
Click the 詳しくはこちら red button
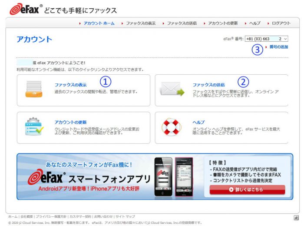247,189
